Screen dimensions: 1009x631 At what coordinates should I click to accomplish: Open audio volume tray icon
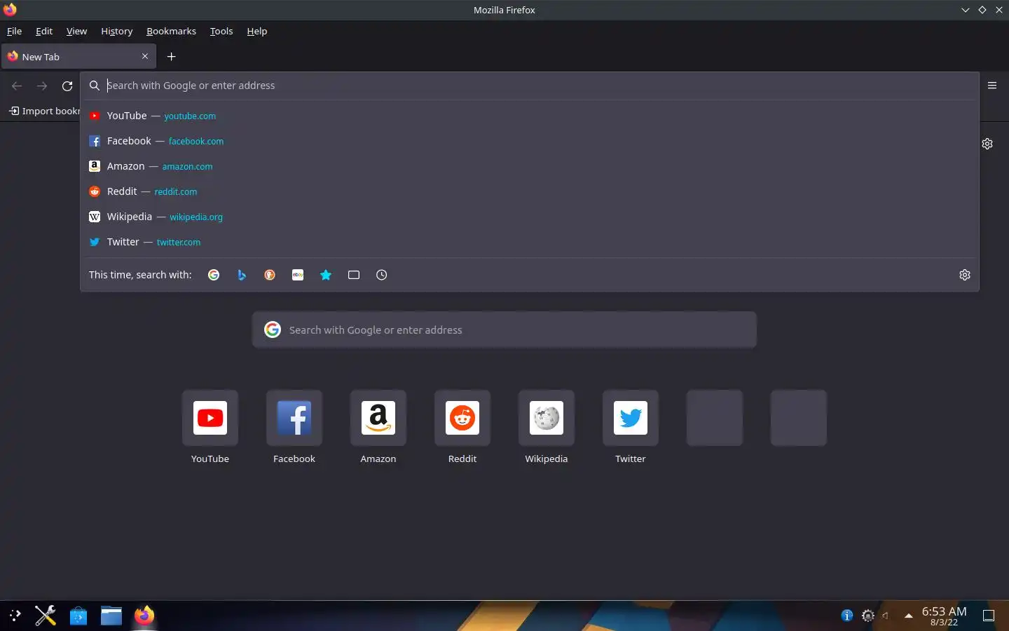[x=887, y=616]
